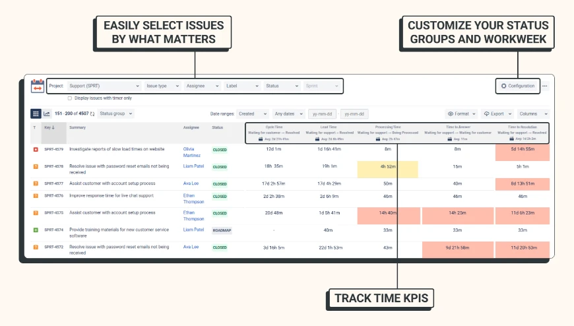Open the Export dropdown
The width and height of the screenshot is (574, 326).
click(x=497, y=114)
